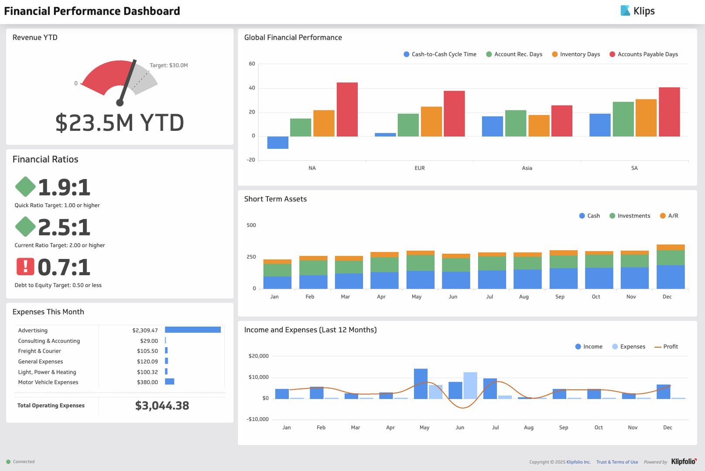This screenshot has height=471, width=705.
Task: Click the green diamond beside Quick Ratio
Action: tap(24, 187)
